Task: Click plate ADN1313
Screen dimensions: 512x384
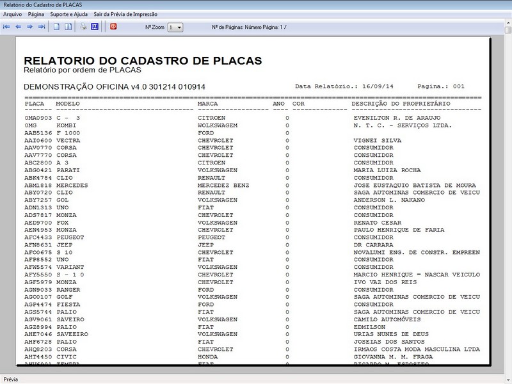Action: coord(38,207)
